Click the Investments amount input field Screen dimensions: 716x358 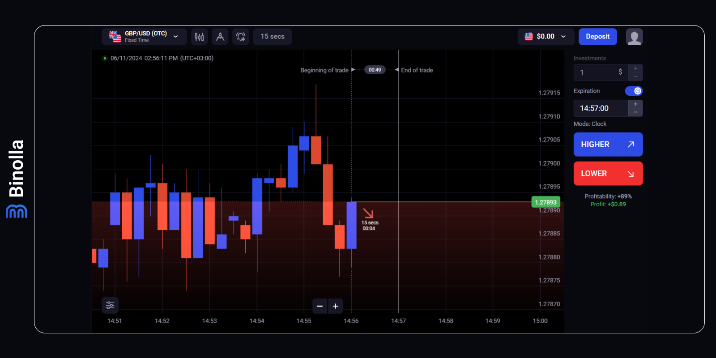pyautogui.click(x=600, y=72)
